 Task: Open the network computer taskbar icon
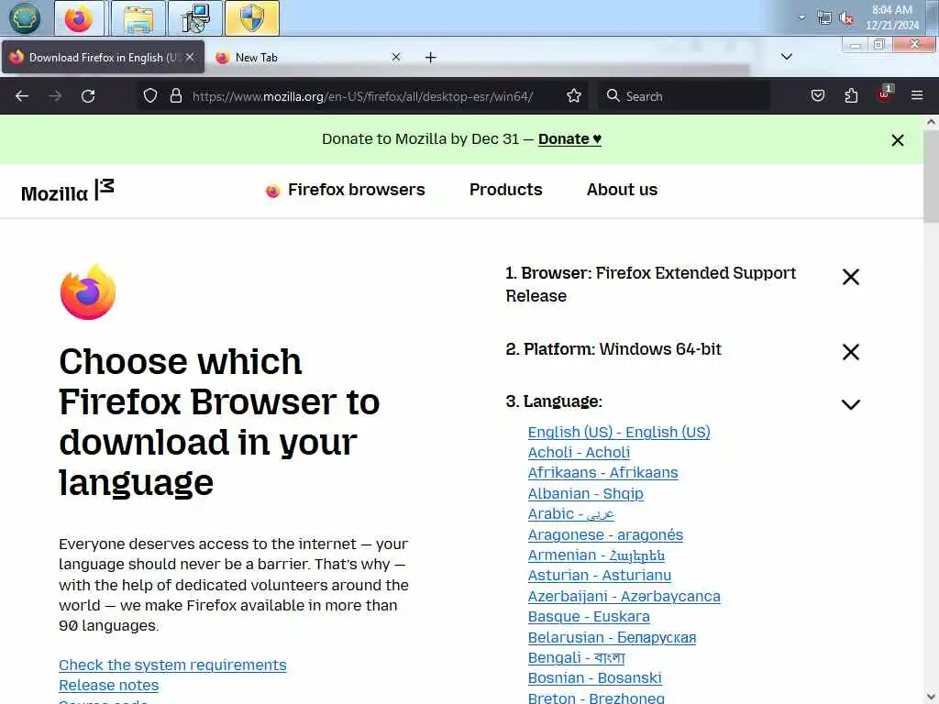(195, 18)
